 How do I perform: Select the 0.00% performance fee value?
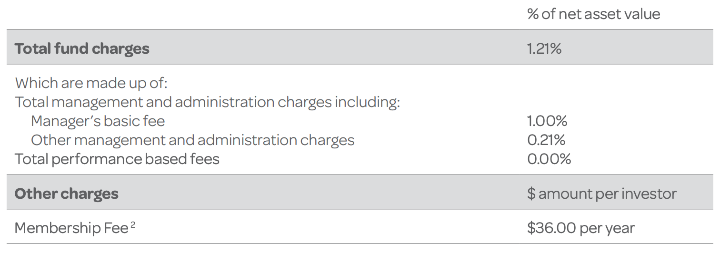pyautogui.click(x=549, y=159)
